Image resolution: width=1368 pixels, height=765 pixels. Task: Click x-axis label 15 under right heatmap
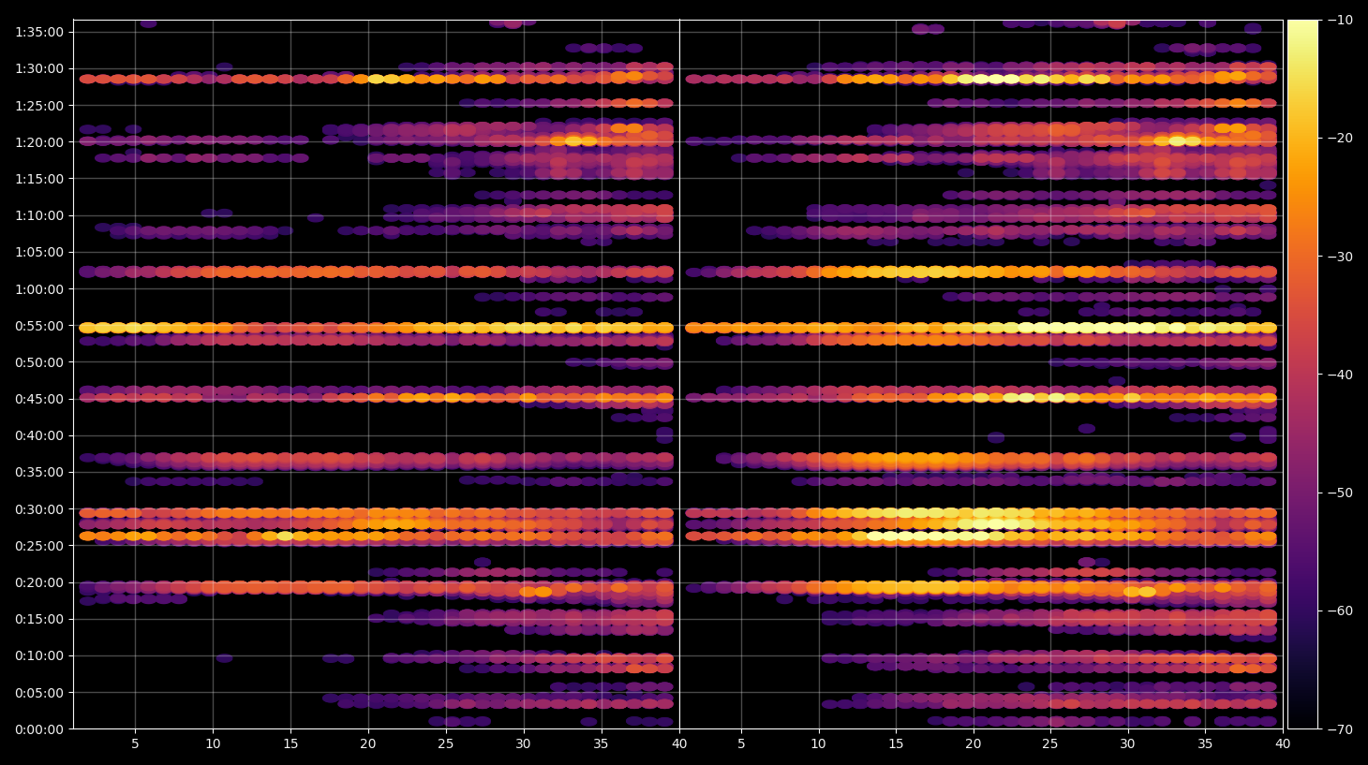(896, 744)
